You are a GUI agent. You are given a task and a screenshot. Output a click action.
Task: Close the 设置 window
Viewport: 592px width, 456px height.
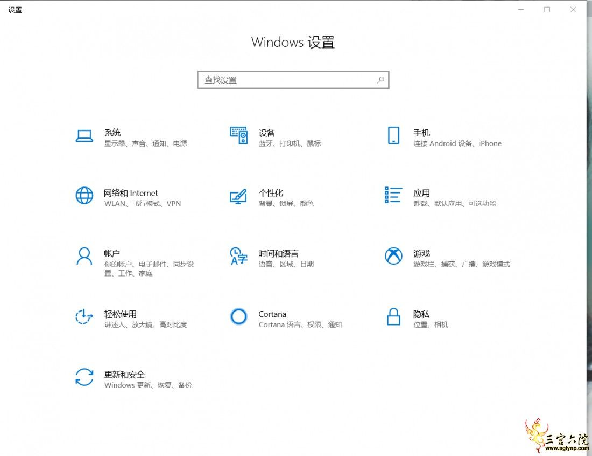pyautogui.click(x=573, y=10)
